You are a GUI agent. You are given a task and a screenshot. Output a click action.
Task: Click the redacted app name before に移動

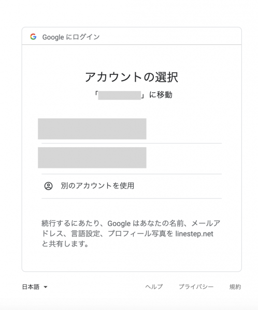(x=119, y=95)
